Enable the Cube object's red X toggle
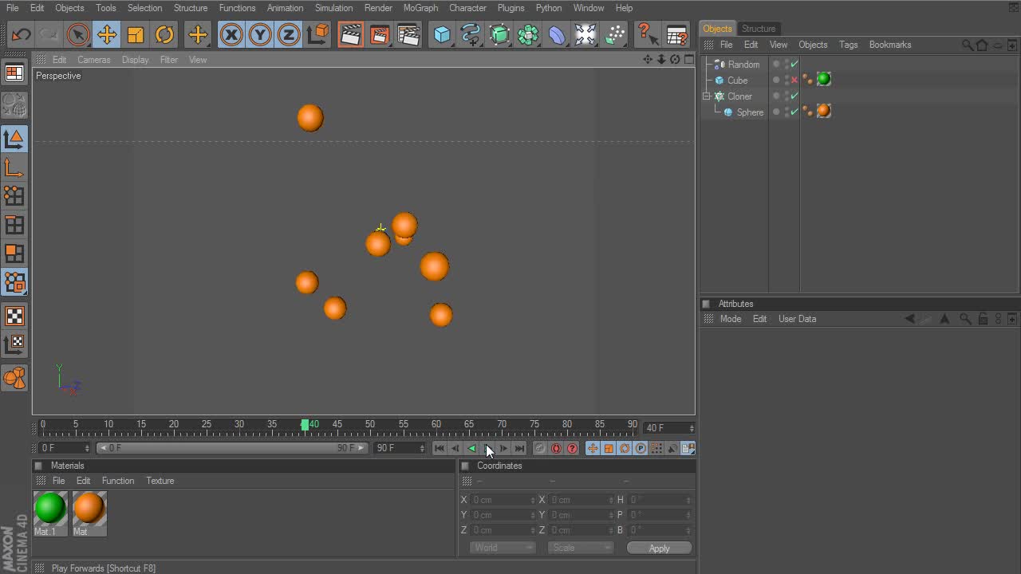This screenshot has width=1021, height=574. (794, 81)
